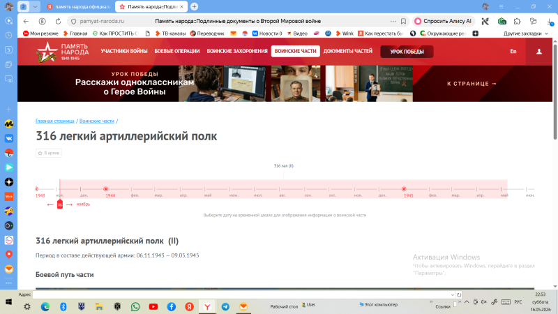Open YouTube from the taskbar

[153, 306]
